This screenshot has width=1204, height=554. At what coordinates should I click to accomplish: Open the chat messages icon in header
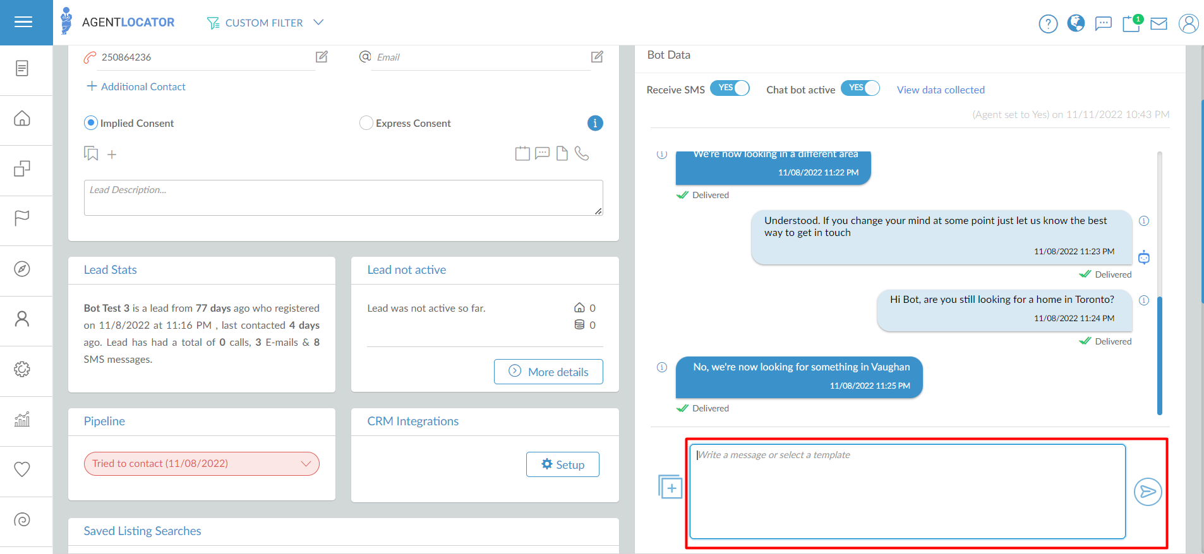(1103, 24)
